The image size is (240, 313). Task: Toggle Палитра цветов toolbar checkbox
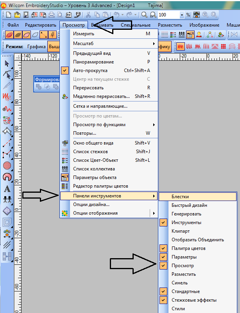point(198,248)
